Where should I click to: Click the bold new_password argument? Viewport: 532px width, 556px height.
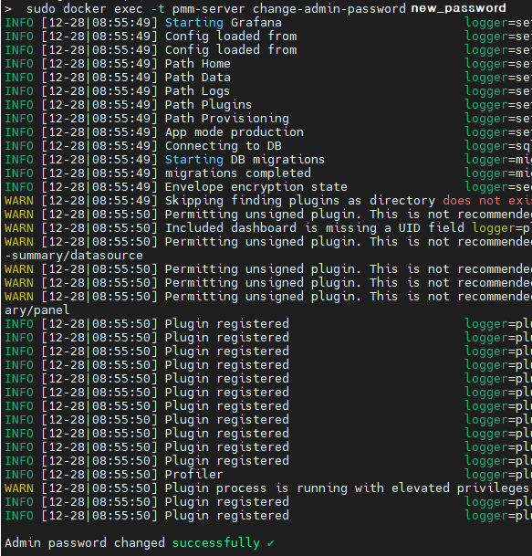tap(458, 8)
